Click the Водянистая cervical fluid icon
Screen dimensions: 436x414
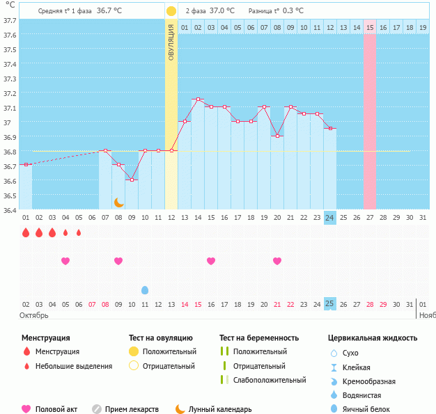(x=334, y=395)
